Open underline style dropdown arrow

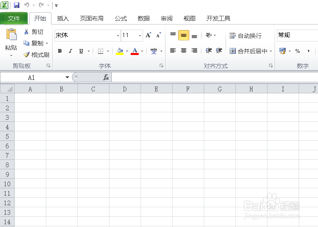[x=88, y=51]
